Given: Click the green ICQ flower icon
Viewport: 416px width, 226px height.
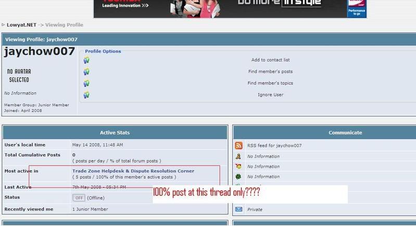Looking at the screenshot, I should (x=238, y=177).
